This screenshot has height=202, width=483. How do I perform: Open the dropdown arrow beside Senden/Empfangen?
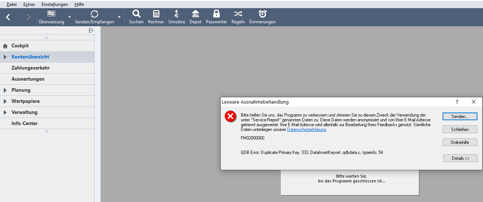click(119, 17)
